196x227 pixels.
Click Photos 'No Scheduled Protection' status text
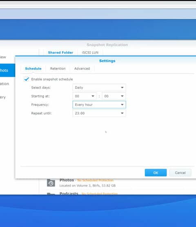pyautogui.click(x=96, y=180)
